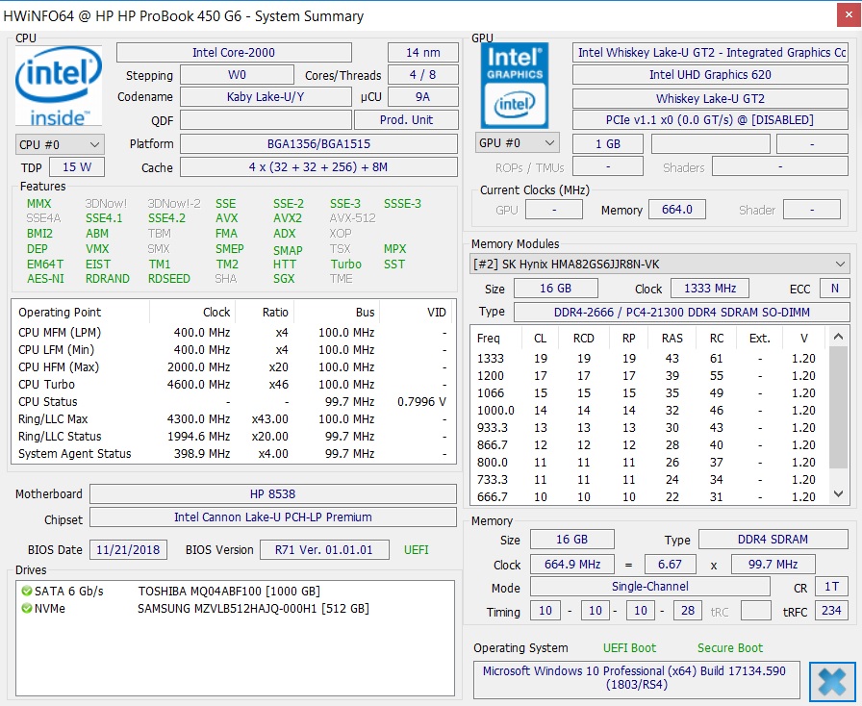Click the Kaby Lake-U/Y codename field
Viewport: 862px width, 706px height.
pos(266,97)
